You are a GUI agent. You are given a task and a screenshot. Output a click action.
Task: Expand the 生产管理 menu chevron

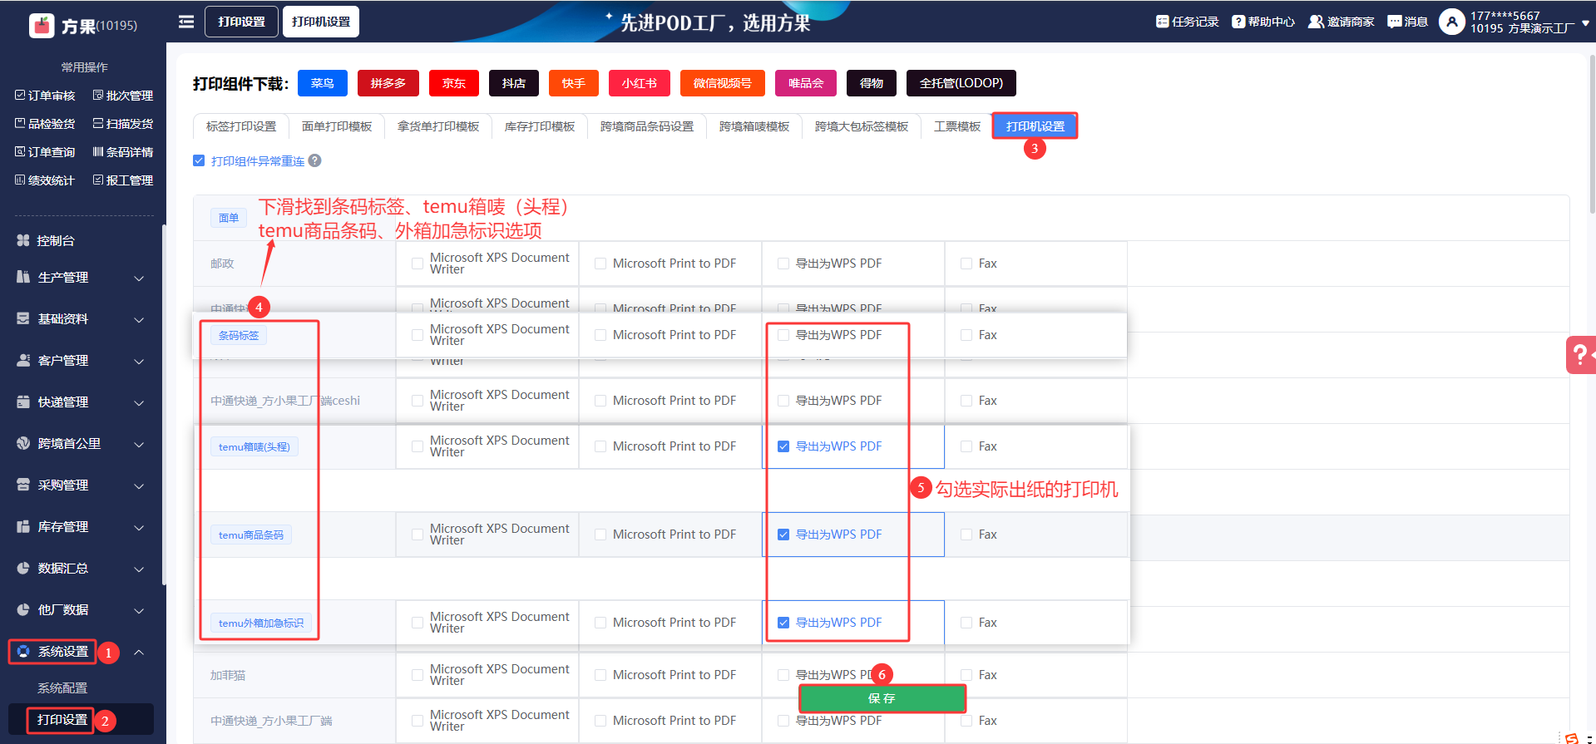[139, 278]
